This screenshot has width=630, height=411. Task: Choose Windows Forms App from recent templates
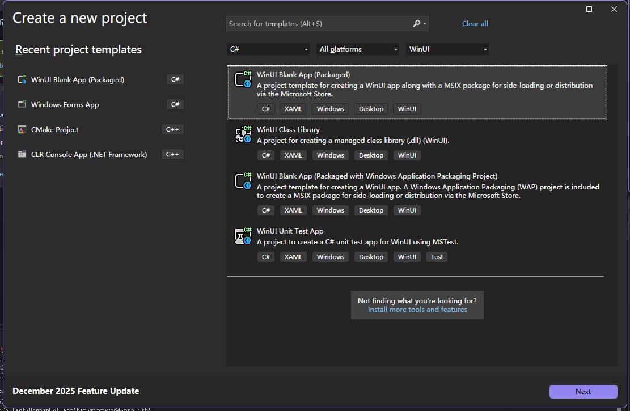pos(65,105)
